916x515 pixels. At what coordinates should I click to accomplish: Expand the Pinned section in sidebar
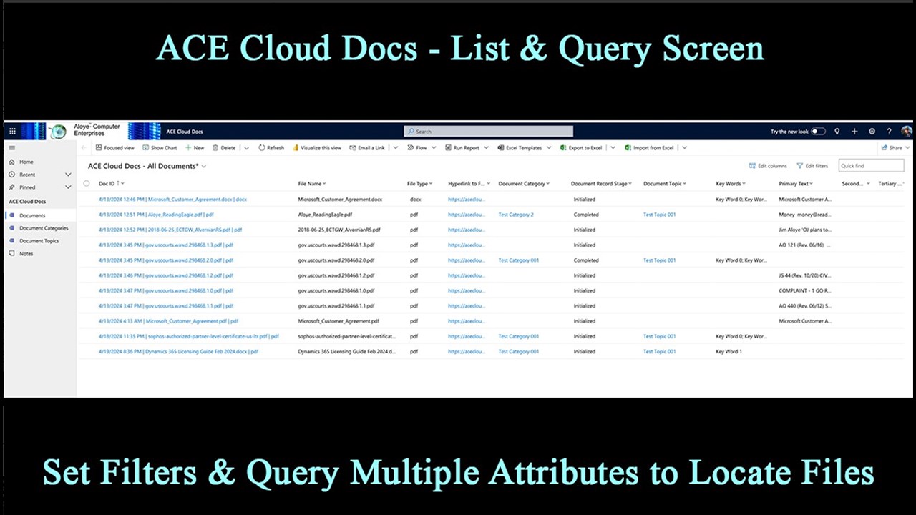pos(68,187)
